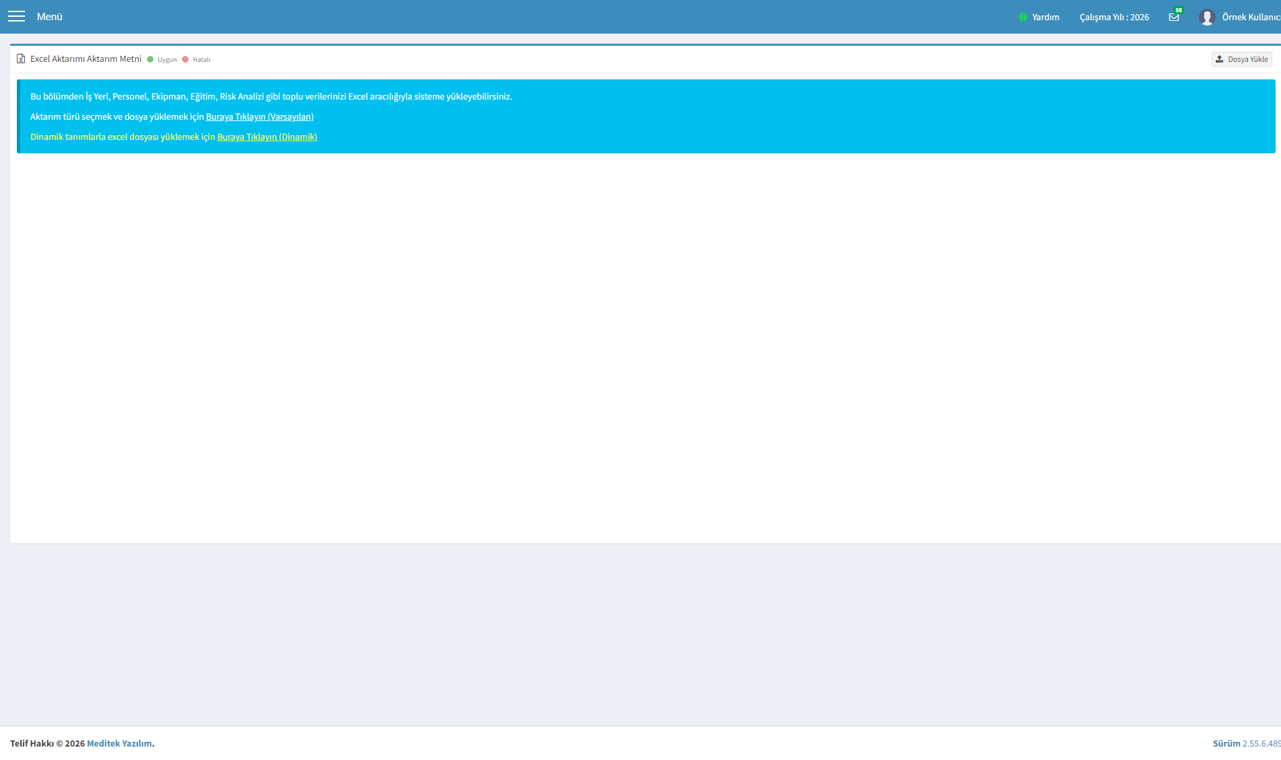The width and height of the screenshot is (1281, 760).
Task: Click the Telif Hakkı © 2026 text
Action: pos(47,743)
